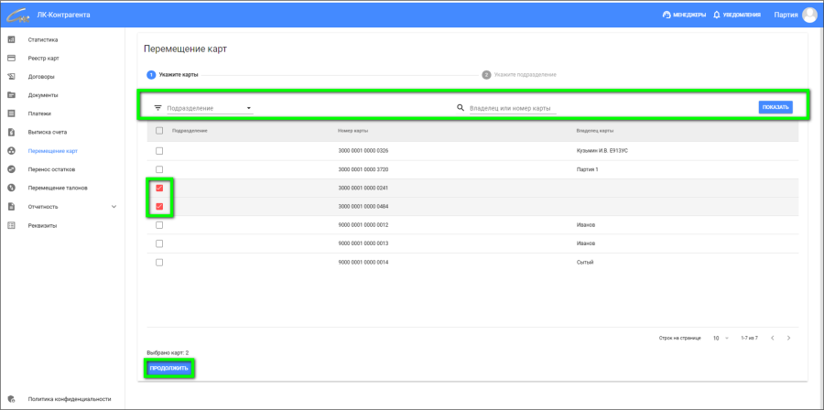This screenshot has height=410, width=824.
Task: Click the Документы folder icon
Action: 11,95
